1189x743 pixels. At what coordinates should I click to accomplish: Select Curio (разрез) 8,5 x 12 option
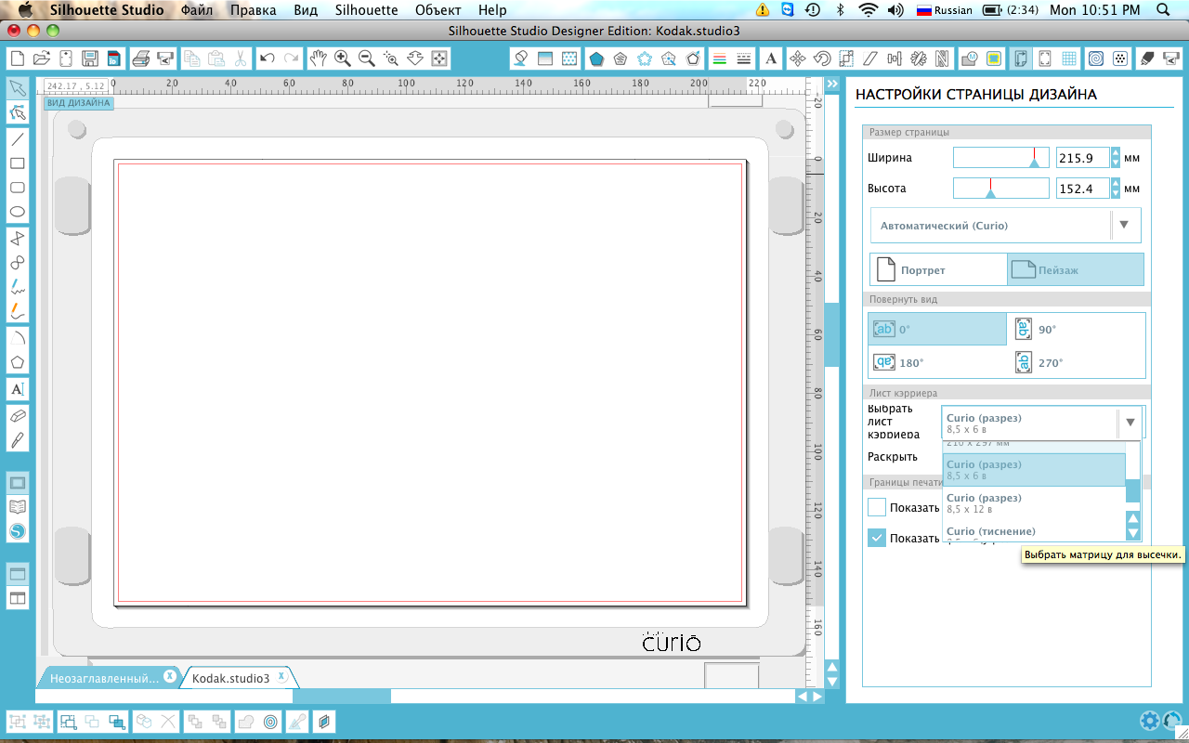tap(1034, 503)
